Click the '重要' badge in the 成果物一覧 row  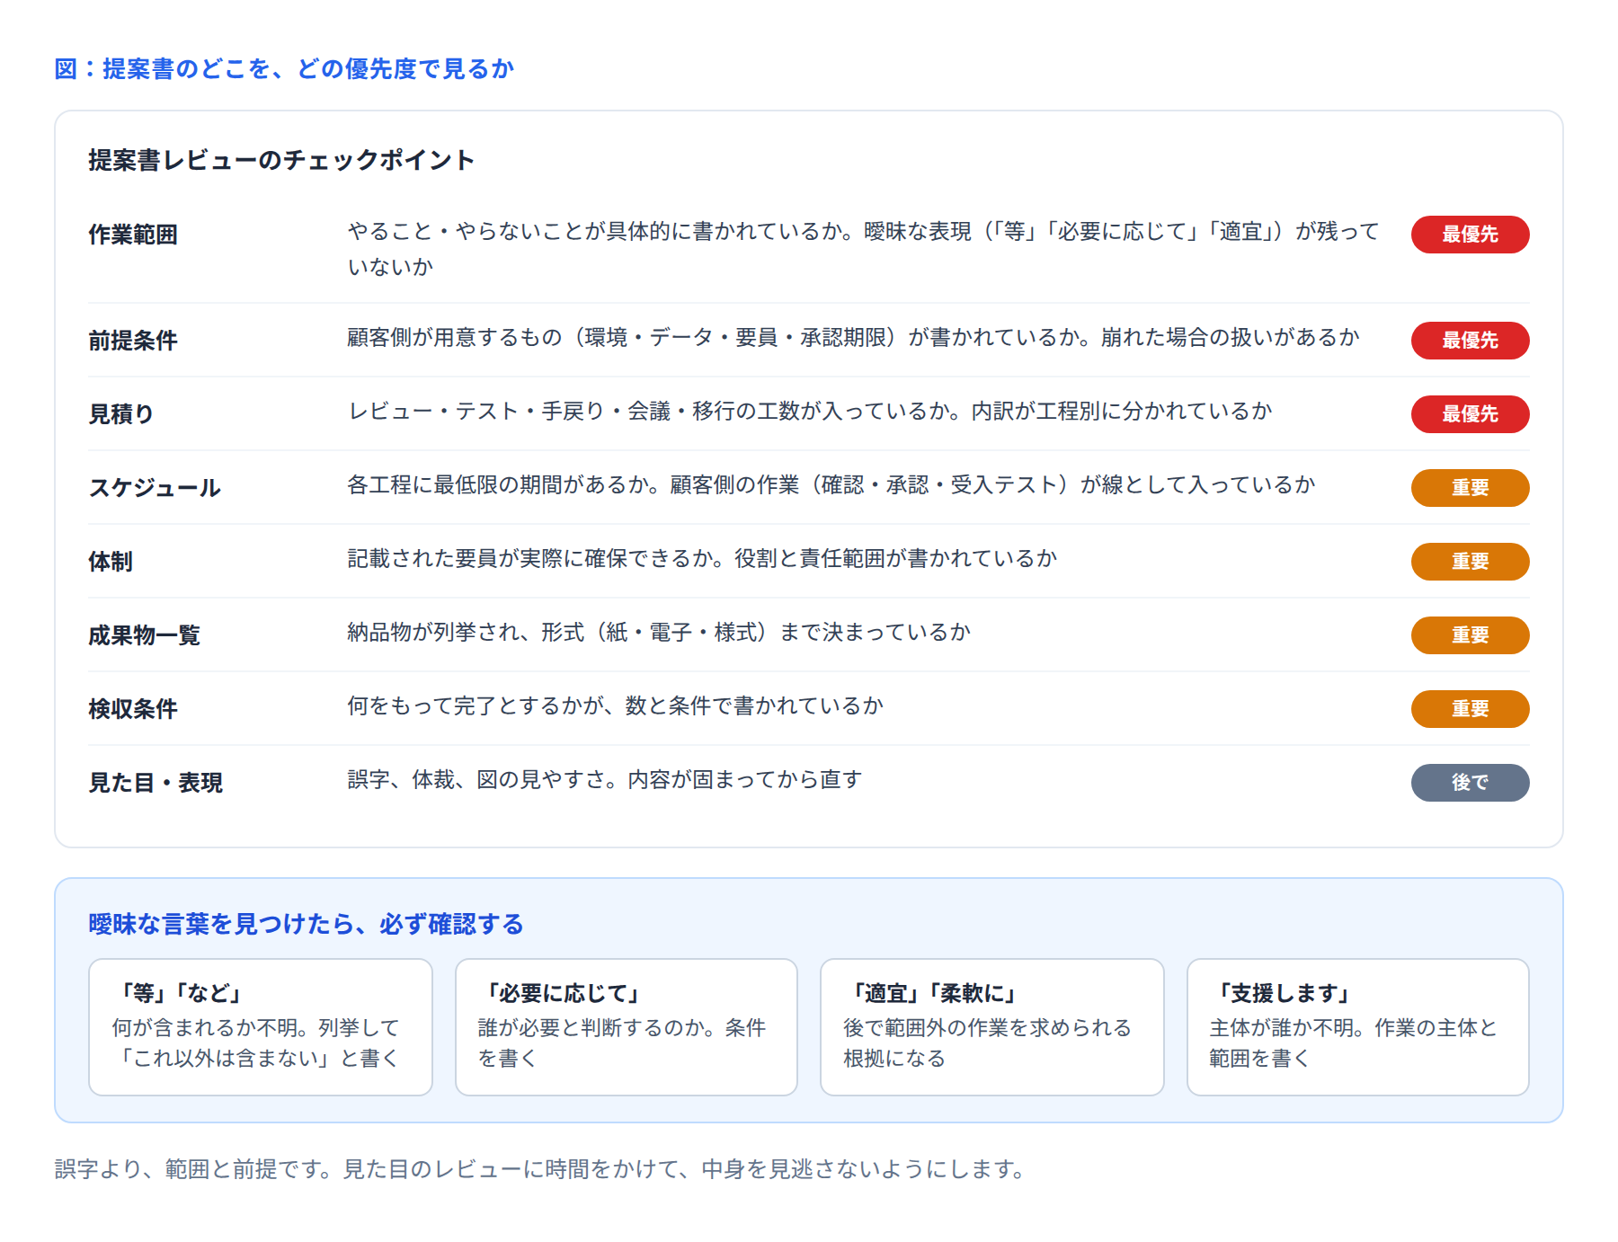click(x=1470, y=635)
